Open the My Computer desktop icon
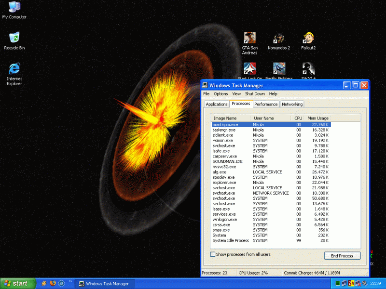386x289 pixels. pyautogui.click(x=14, y=7)
